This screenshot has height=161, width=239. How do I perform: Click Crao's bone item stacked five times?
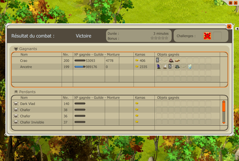(x=159, y=60)
